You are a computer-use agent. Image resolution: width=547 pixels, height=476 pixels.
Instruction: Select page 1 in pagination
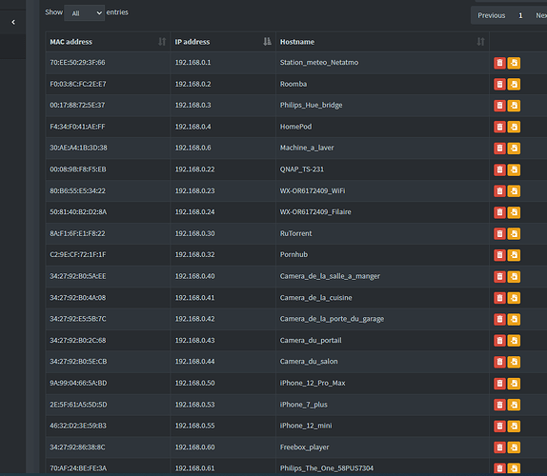(520, 15)
